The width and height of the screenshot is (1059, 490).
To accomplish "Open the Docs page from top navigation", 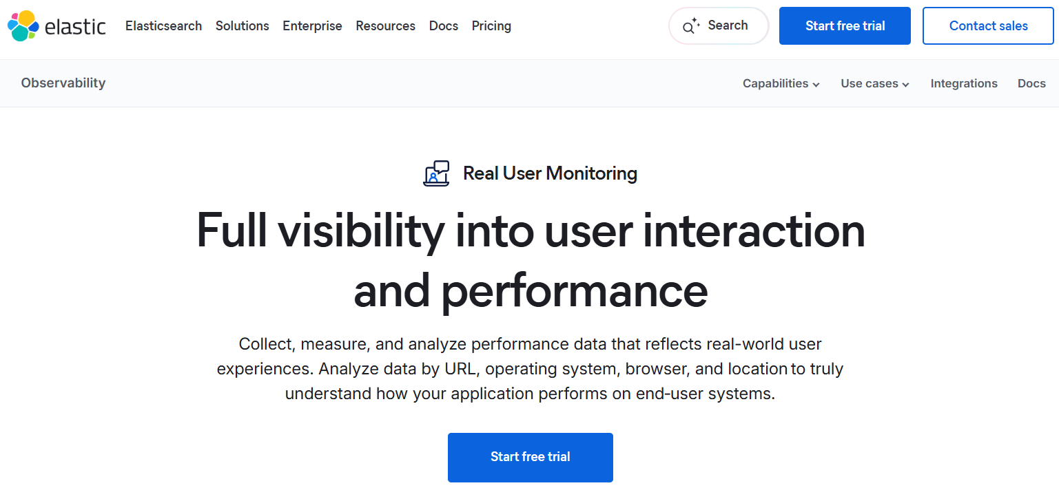I will pyautogui.click(x=443, y=26).
